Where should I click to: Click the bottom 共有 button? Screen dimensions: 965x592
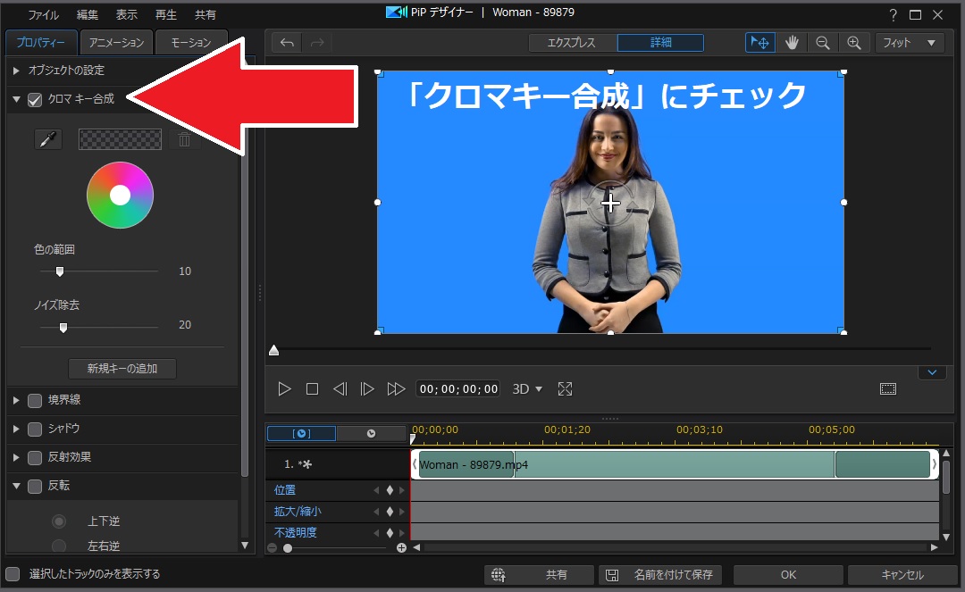(x=539, y=575)
